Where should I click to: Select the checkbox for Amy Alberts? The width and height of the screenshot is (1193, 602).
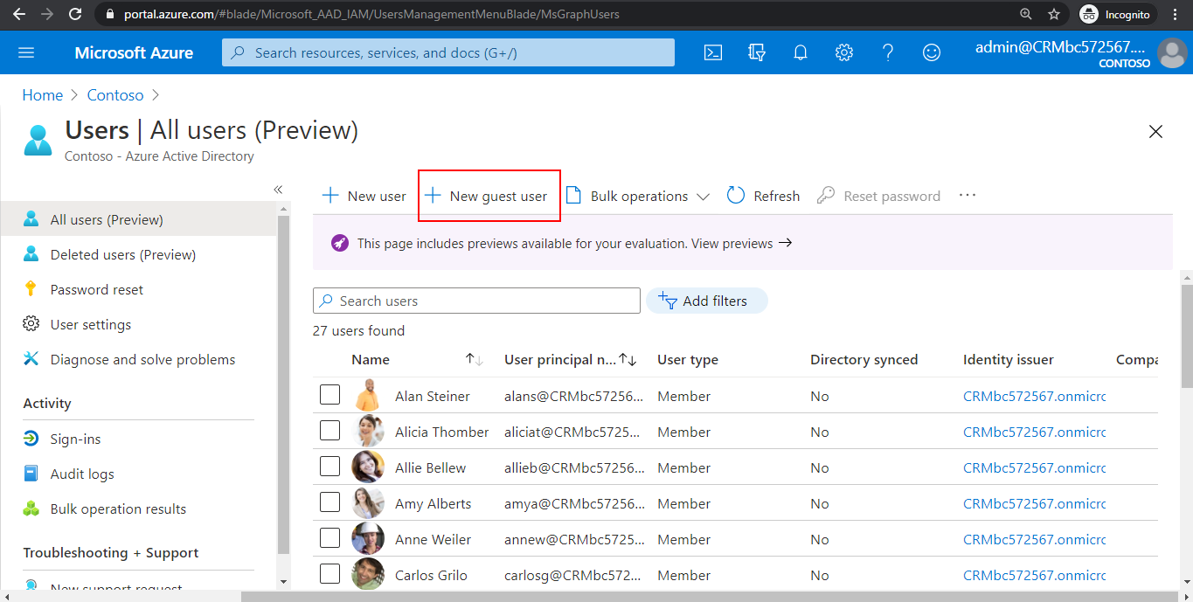point(329,502)
